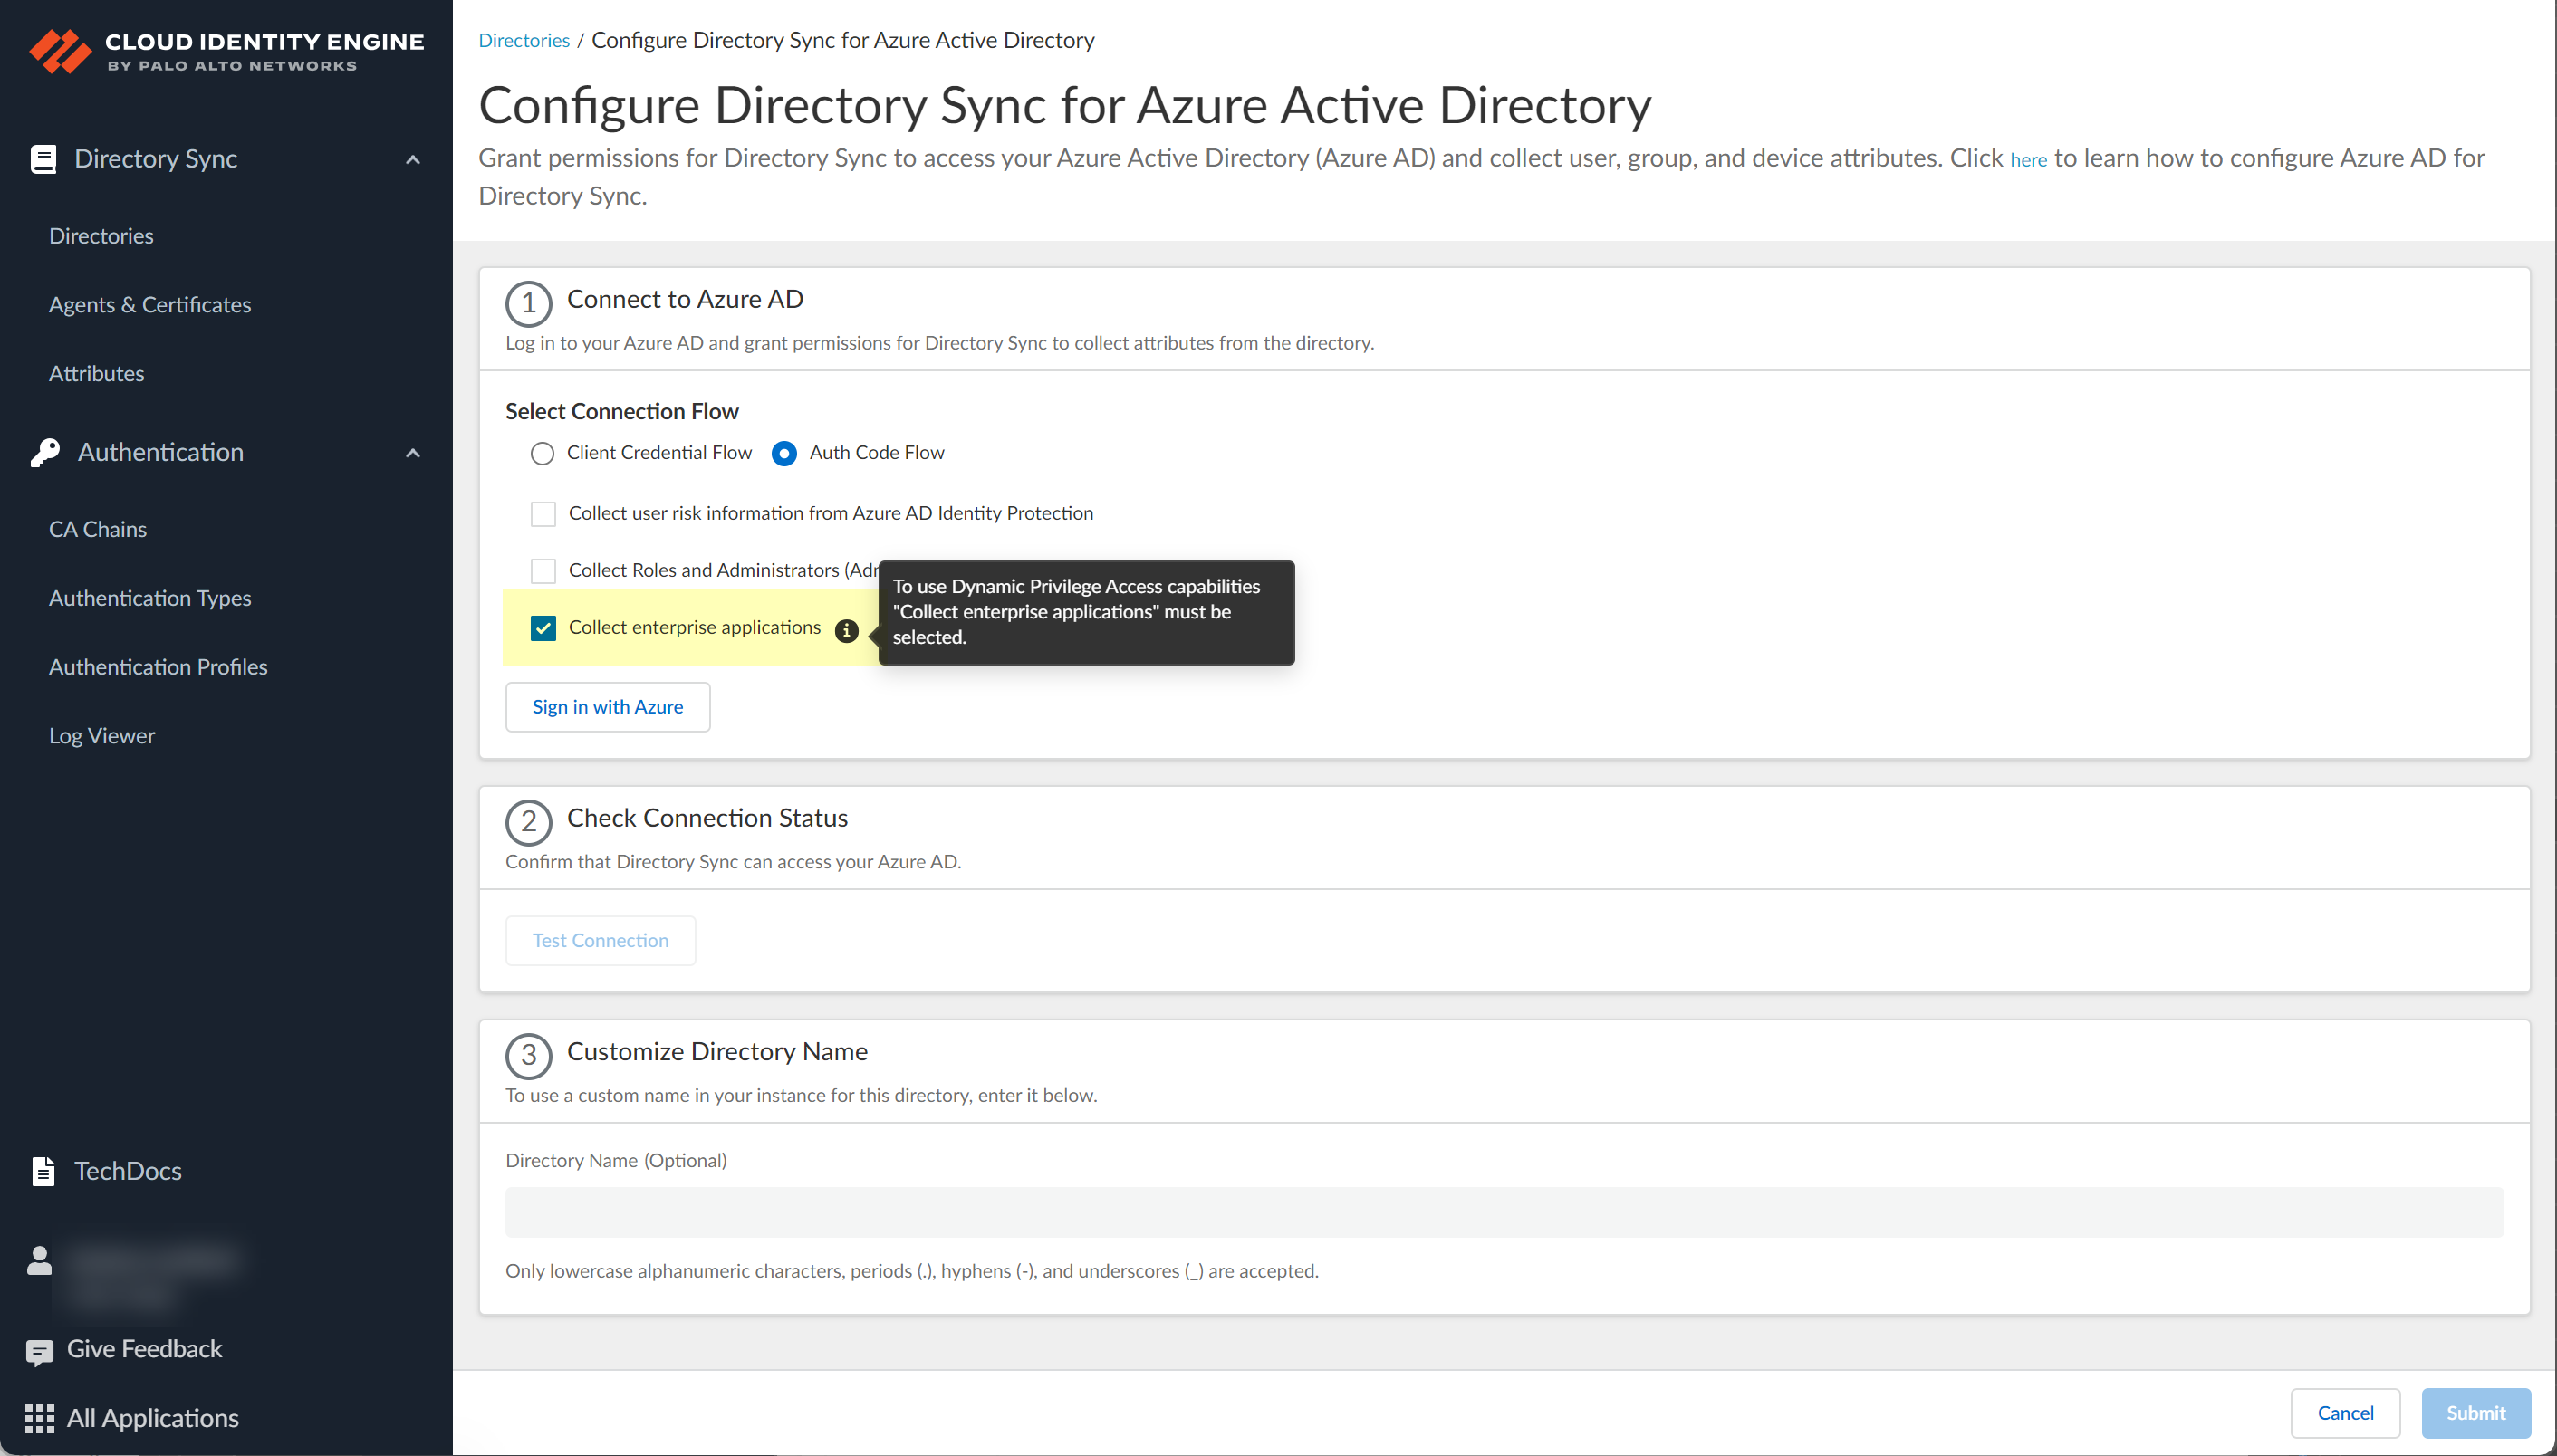
Task: Check Collect Roles and Administrators option
Action: click(x=543, y=570)
